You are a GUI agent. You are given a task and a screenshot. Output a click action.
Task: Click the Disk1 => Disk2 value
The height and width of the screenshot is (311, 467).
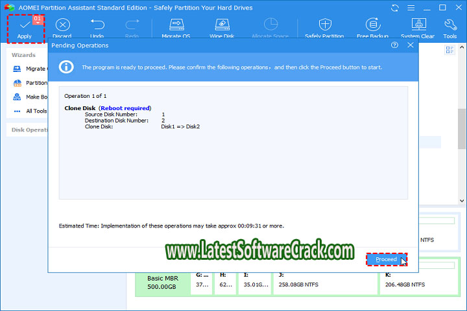tap(180, 126)
